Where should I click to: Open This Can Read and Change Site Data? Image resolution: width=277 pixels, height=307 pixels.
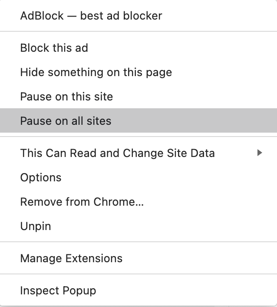point(117,153)
